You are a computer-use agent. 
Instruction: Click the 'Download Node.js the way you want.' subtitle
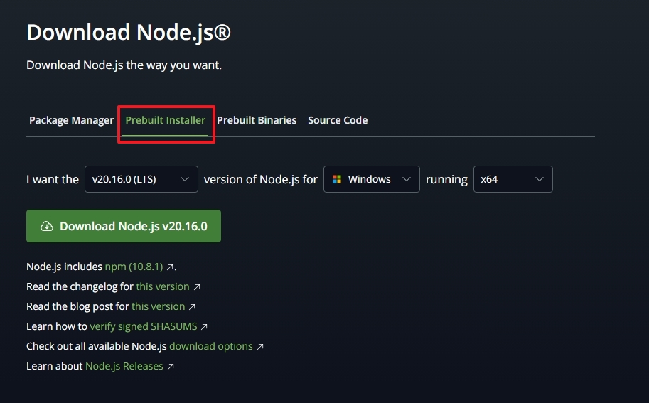(x=124, y=65)
